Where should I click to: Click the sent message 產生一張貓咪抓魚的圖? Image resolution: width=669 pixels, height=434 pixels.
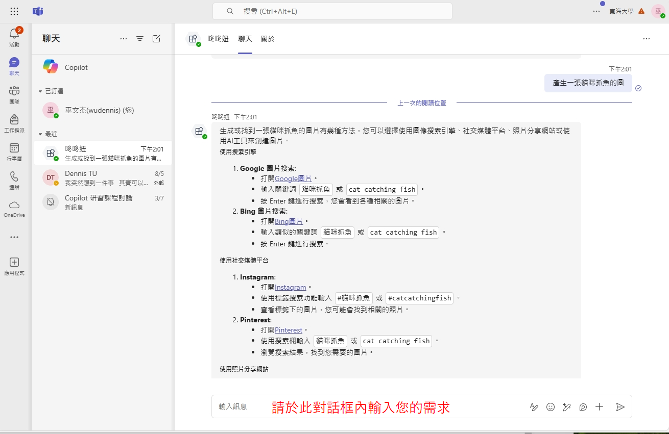point(588,83)
